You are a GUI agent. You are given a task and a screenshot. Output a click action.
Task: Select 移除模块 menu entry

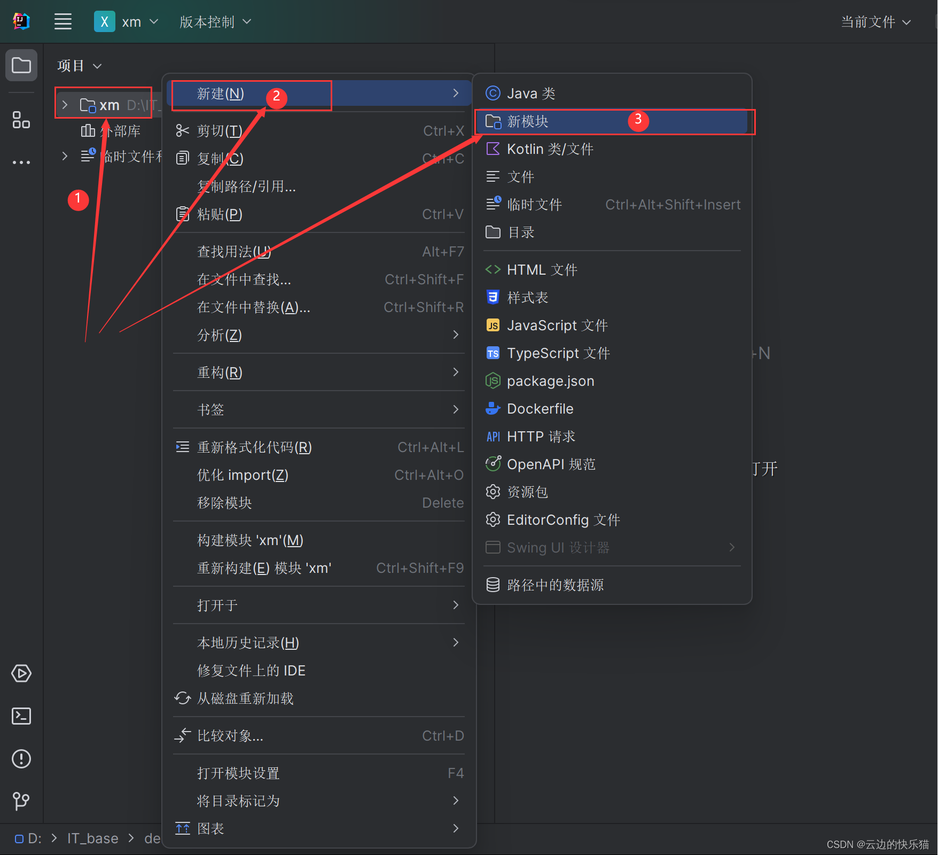coord(319,502)
